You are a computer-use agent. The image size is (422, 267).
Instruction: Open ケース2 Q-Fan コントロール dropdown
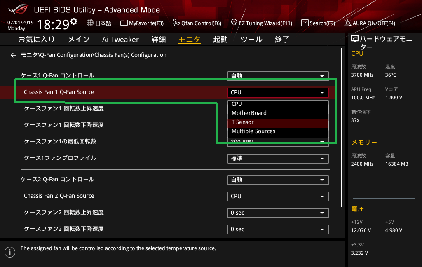[x=278, y=180]
